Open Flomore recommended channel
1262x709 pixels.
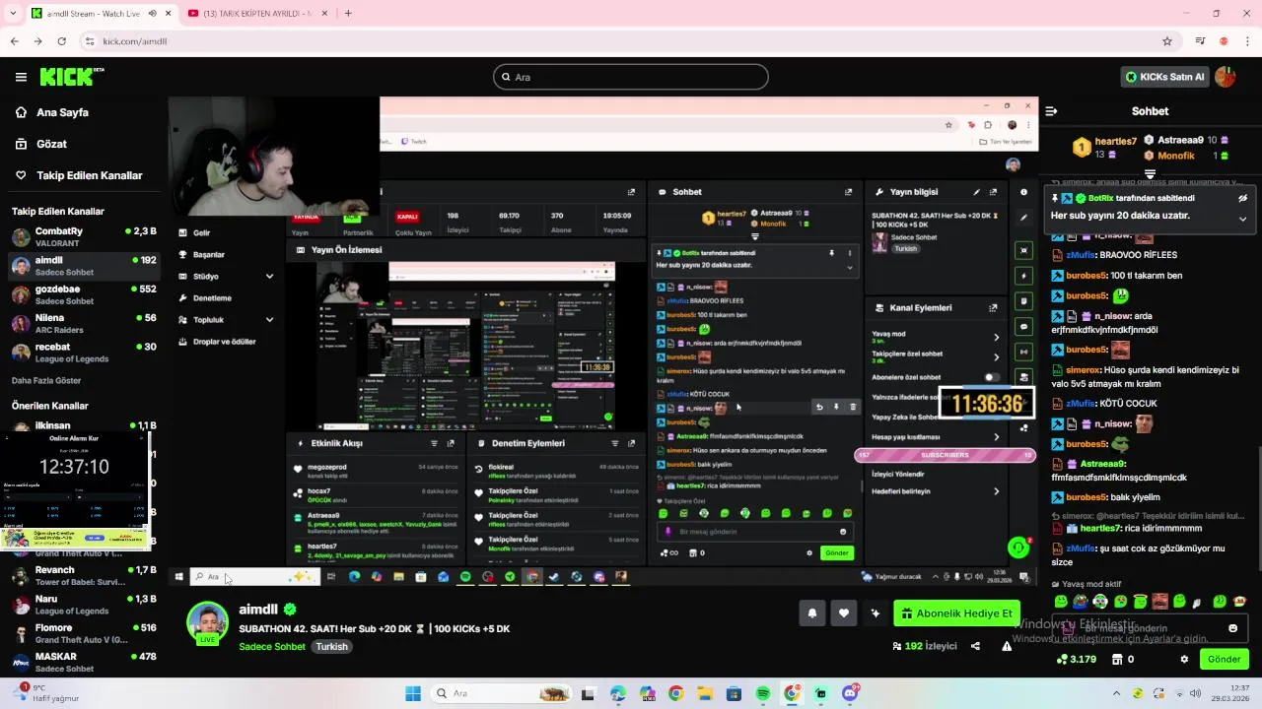coord(83,633)
